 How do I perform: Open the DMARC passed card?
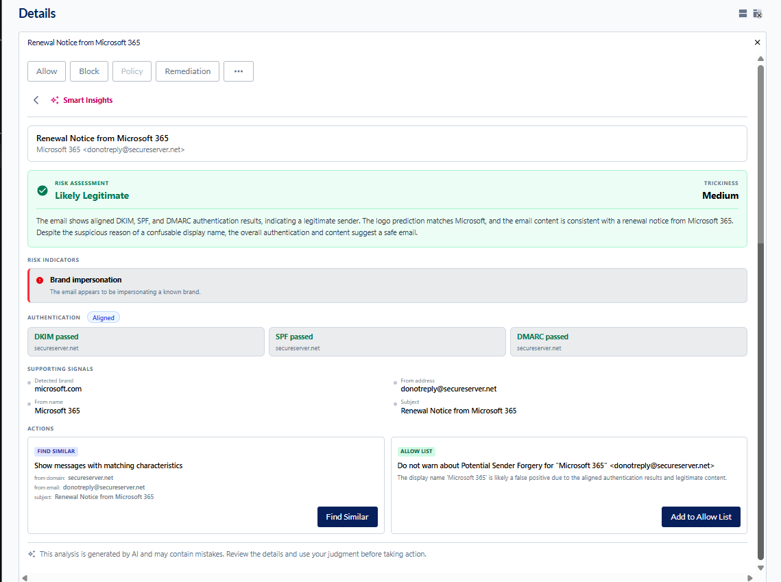pos(629,341)
